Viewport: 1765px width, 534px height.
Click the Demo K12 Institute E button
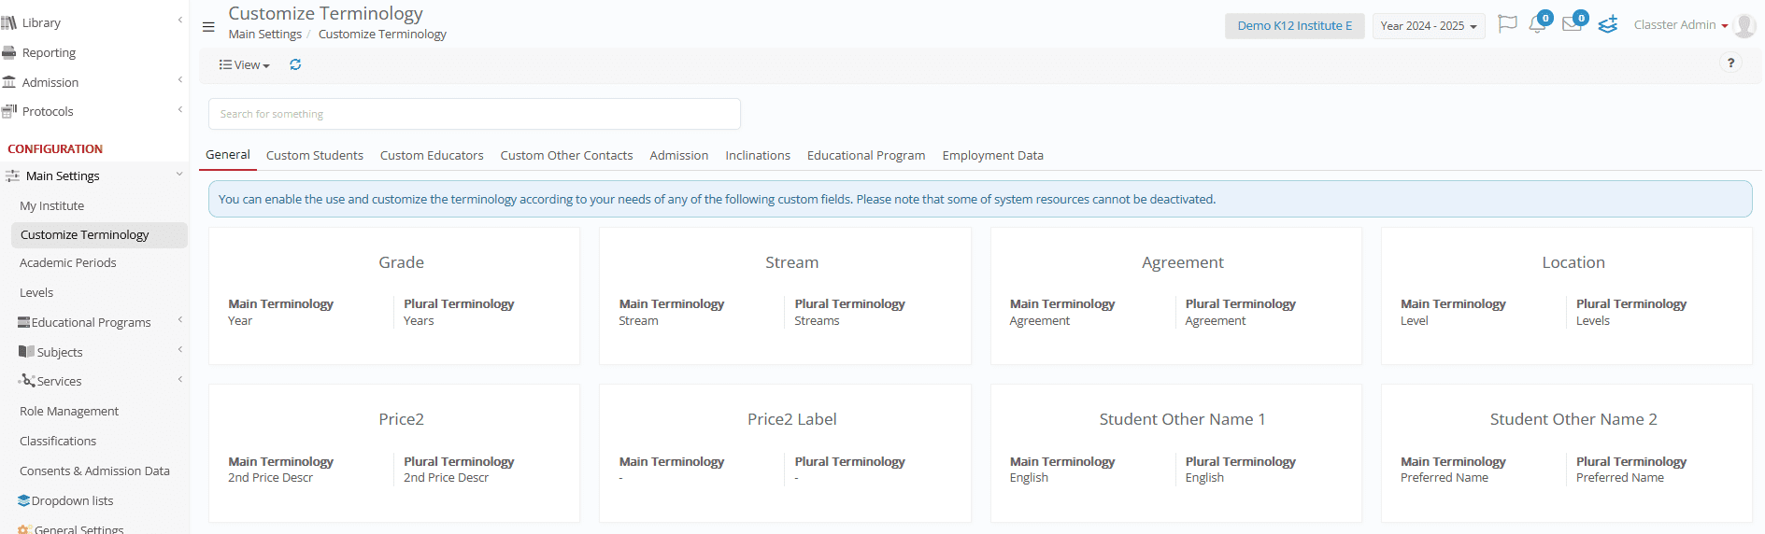pyautogui.click(x=1294, y=26)
